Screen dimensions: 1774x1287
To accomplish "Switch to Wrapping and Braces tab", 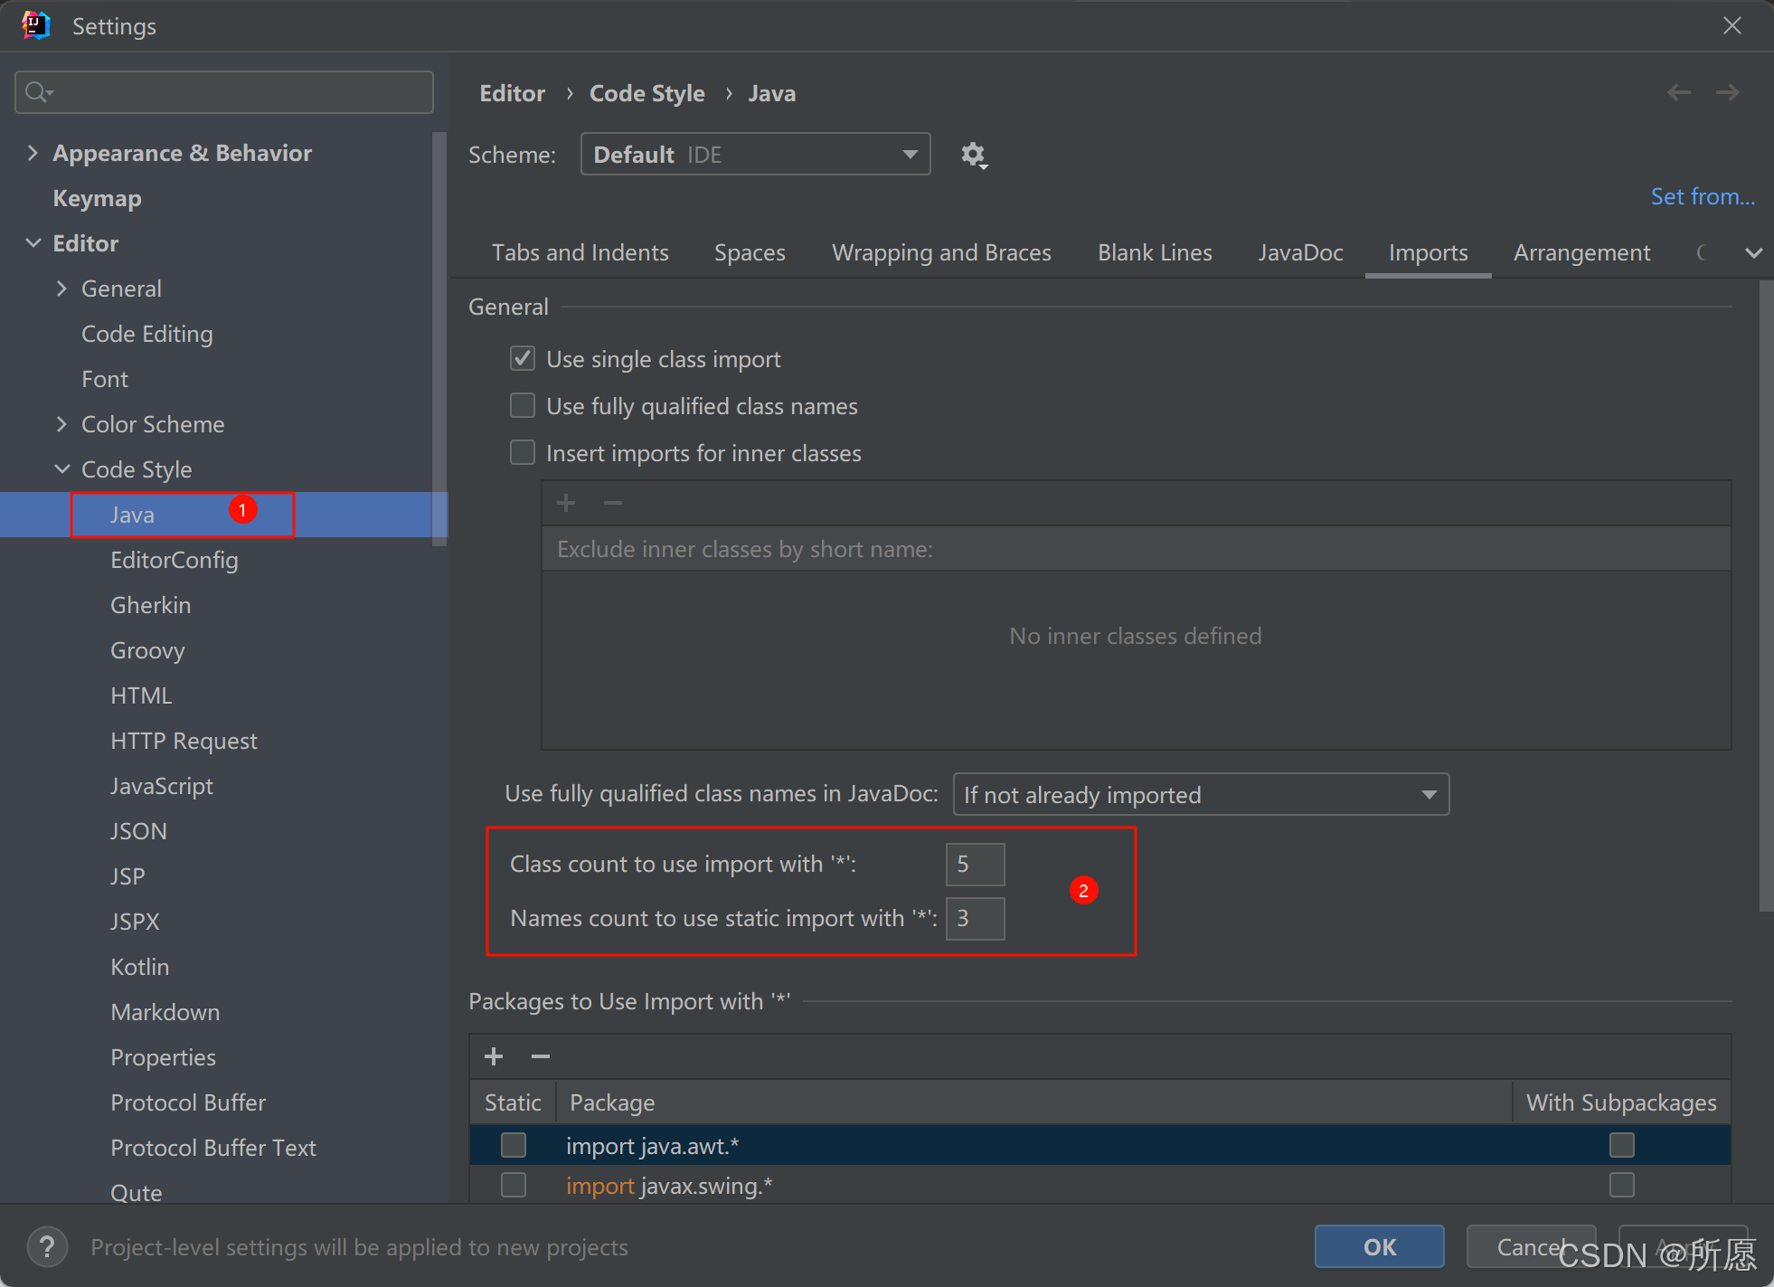I will point(941,252).
